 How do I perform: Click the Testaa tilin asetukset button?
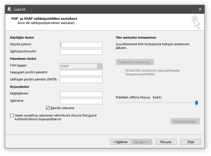135,62
